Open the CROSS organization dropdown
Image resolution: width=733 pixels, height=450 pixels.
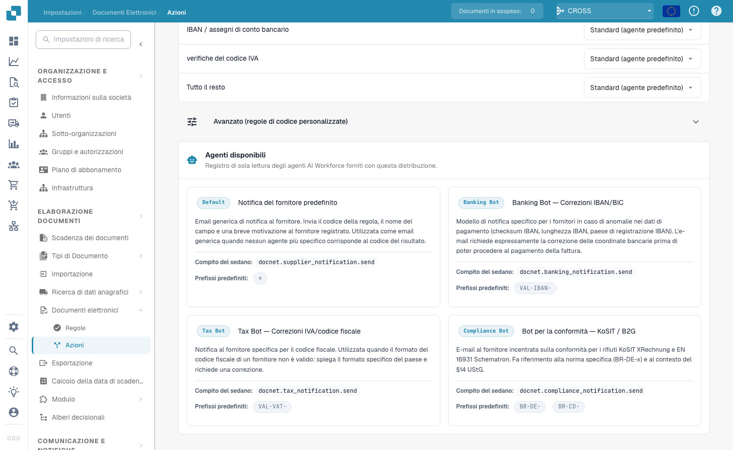pyautogui.click(x=605, y=11)
